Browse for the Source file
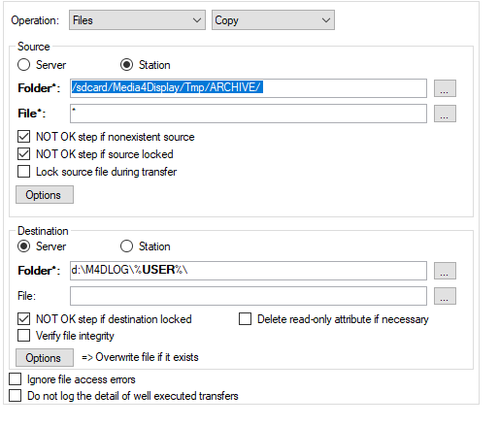Viewport: 499px width, 426px height. coord(445,114)
